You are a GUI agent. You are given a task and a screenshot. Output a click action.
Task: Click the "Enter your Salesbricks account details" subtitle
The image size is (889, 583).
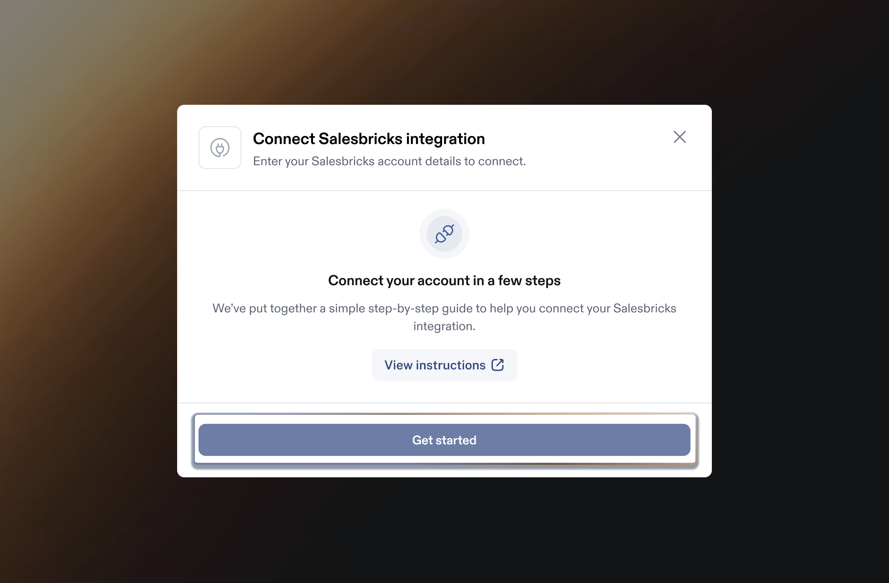(389, 161)
